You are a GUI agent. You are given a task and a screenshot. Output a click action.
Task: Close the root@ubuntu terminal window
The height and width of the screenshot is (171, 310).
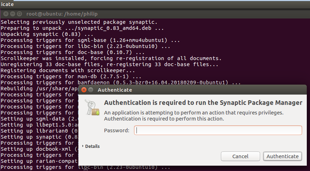6,14
